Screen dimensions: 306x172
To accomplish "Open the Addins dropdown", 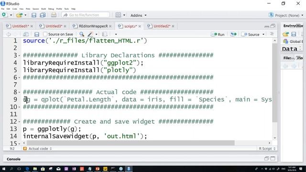I will [x=139, y=15].
